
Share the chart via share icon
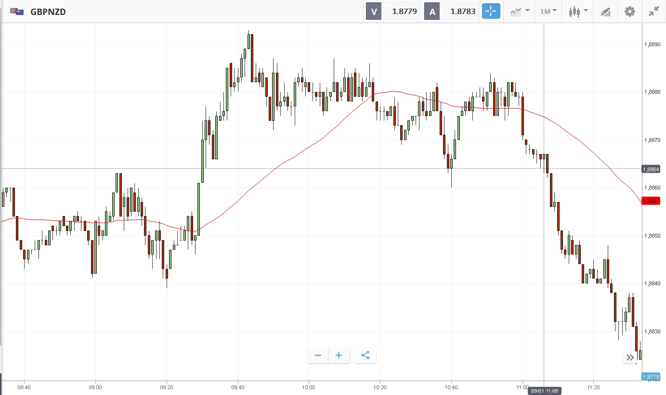[365, 356]
